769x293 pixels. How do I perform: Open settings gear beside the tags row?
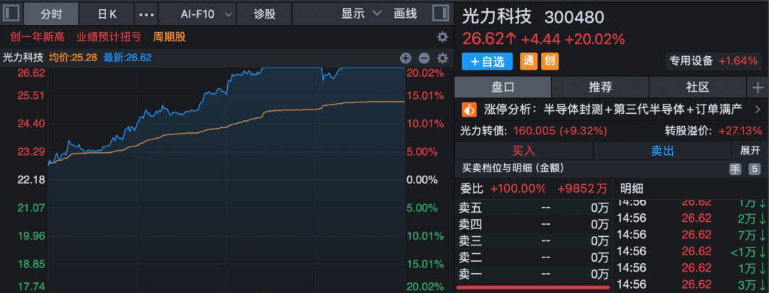coord(442,37)
